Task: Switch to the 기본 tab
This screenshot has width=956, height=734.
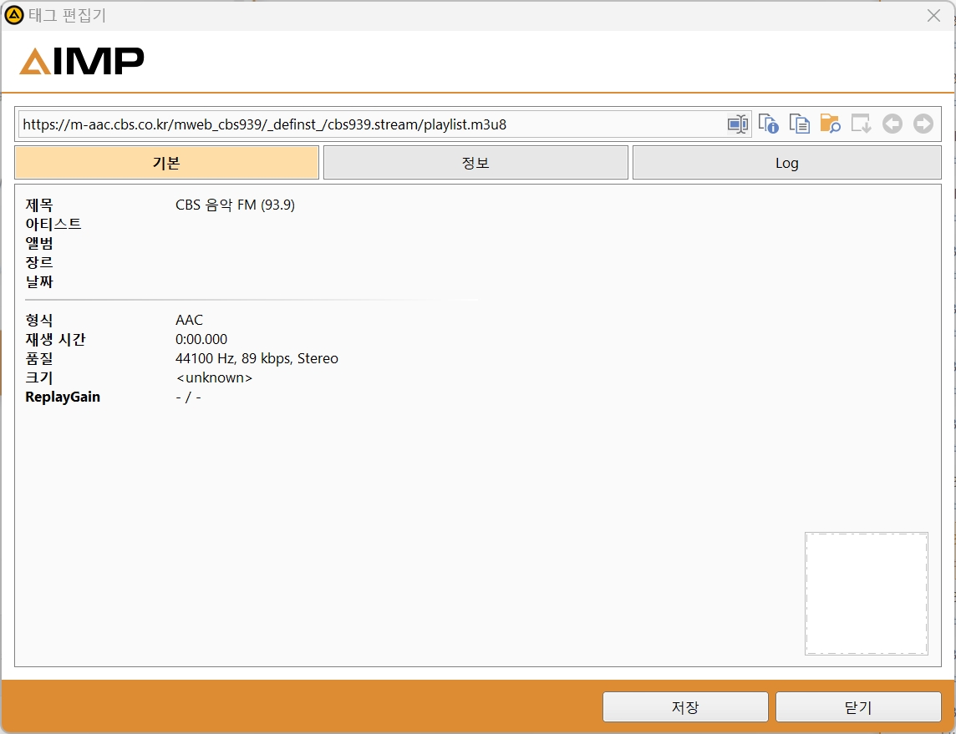Action: click(x=166, y=163)
